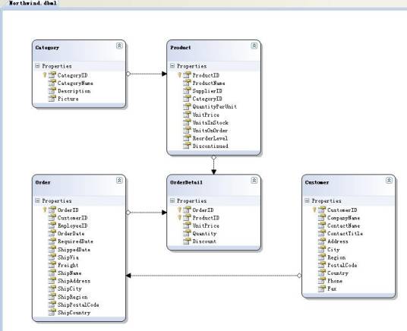Select the ShippedDate property in Order
This screenshot has width=407, height=331.
(74, 250)
